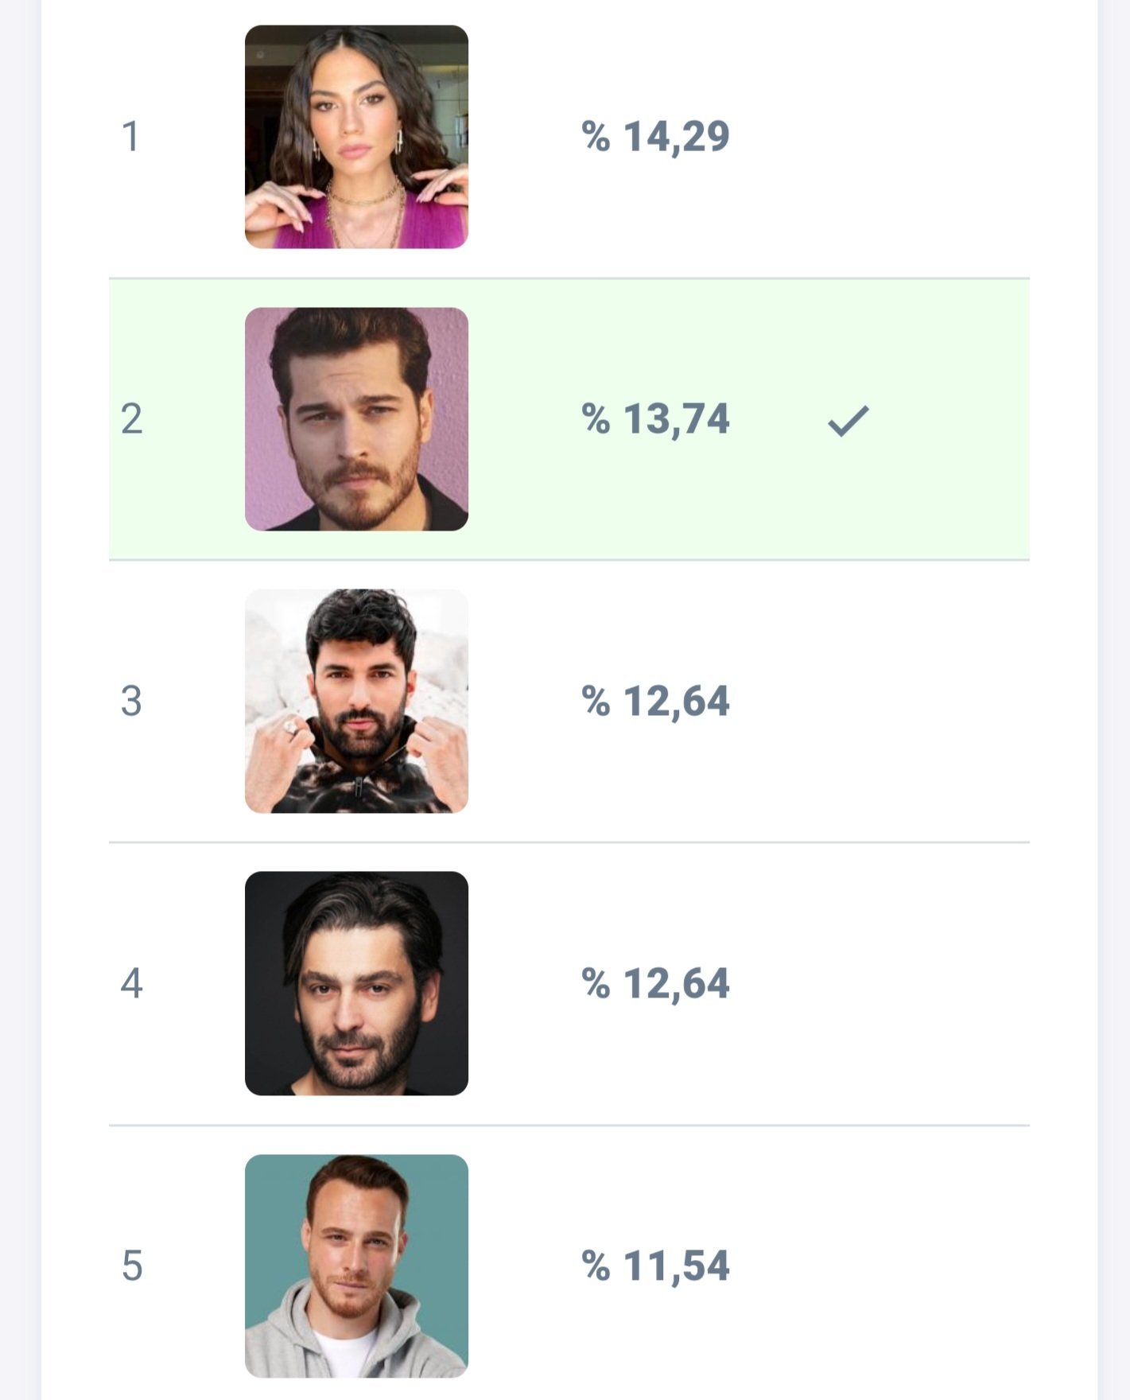1130x1400 pixels.
Task: Open the fourth-place photo with dark background
Action: pos(356,983)
